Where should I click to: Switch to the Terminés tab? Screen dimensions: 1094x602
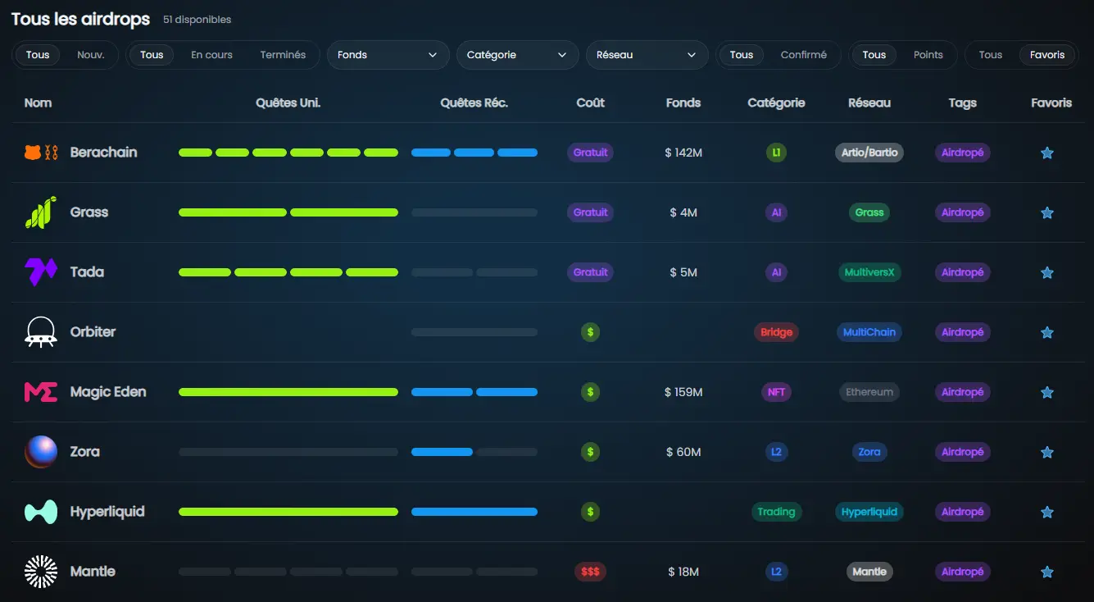(x=283, y=54)
